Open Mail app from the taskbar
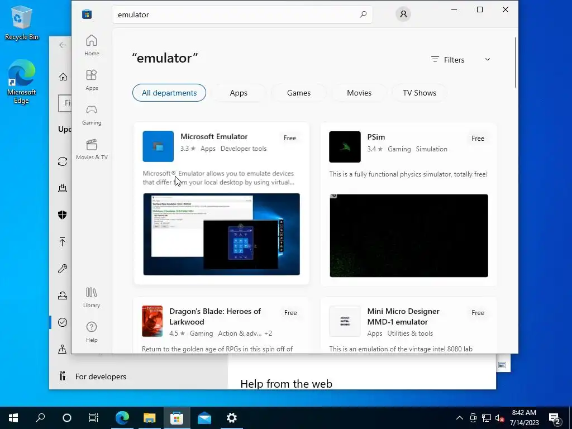 pos(204,418)
